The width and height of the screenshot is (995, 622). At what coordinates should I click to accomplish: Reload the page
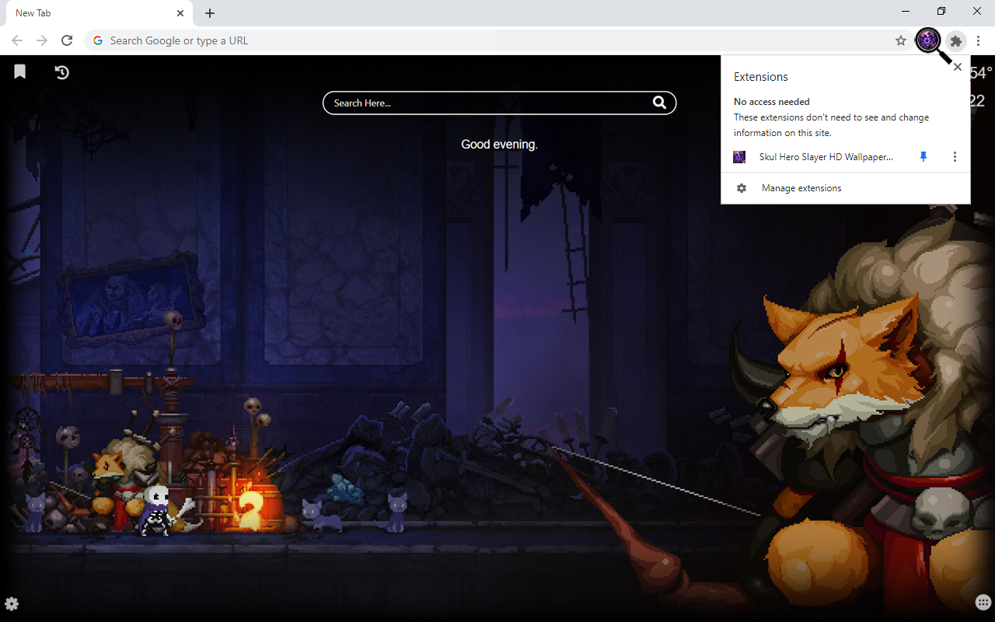(67, 40)
